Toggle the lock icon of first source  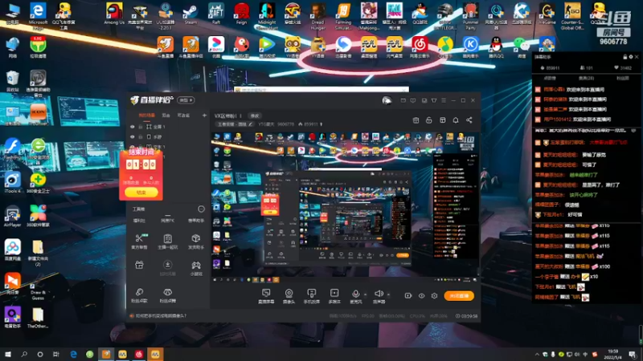point(140,127)
